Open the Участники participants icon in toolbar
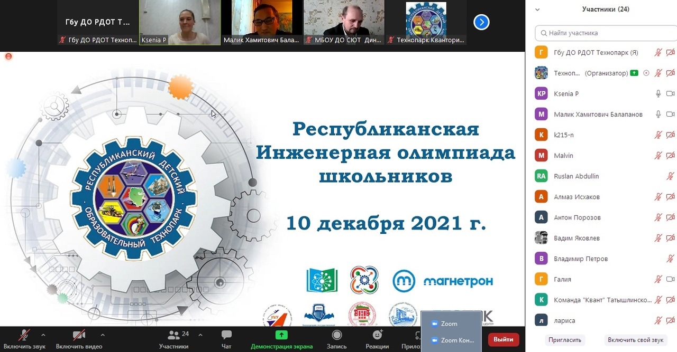 click(x=173, y=335)
